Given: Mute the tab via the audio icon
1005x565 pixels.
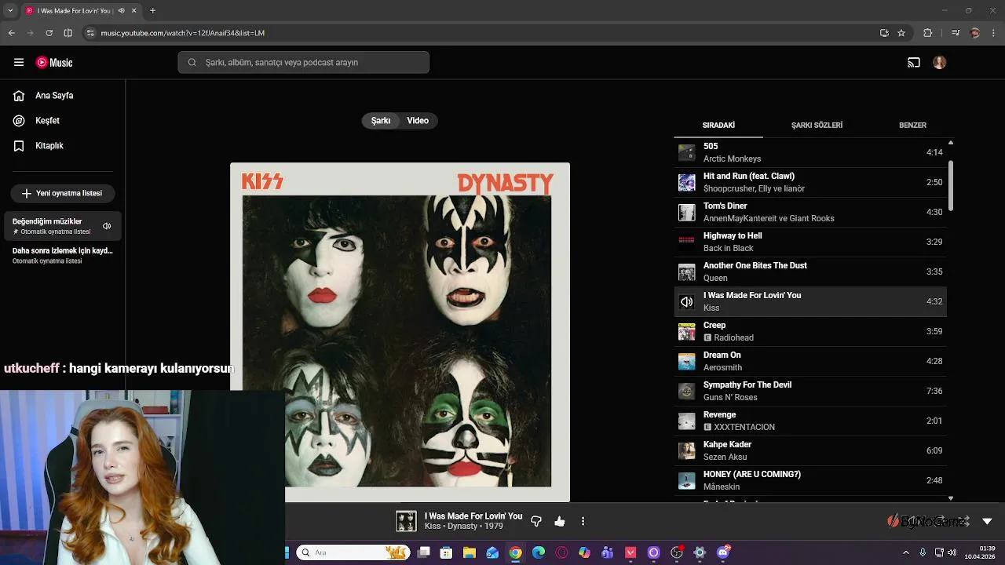Looking at the screenshot, I should [121, 11].
